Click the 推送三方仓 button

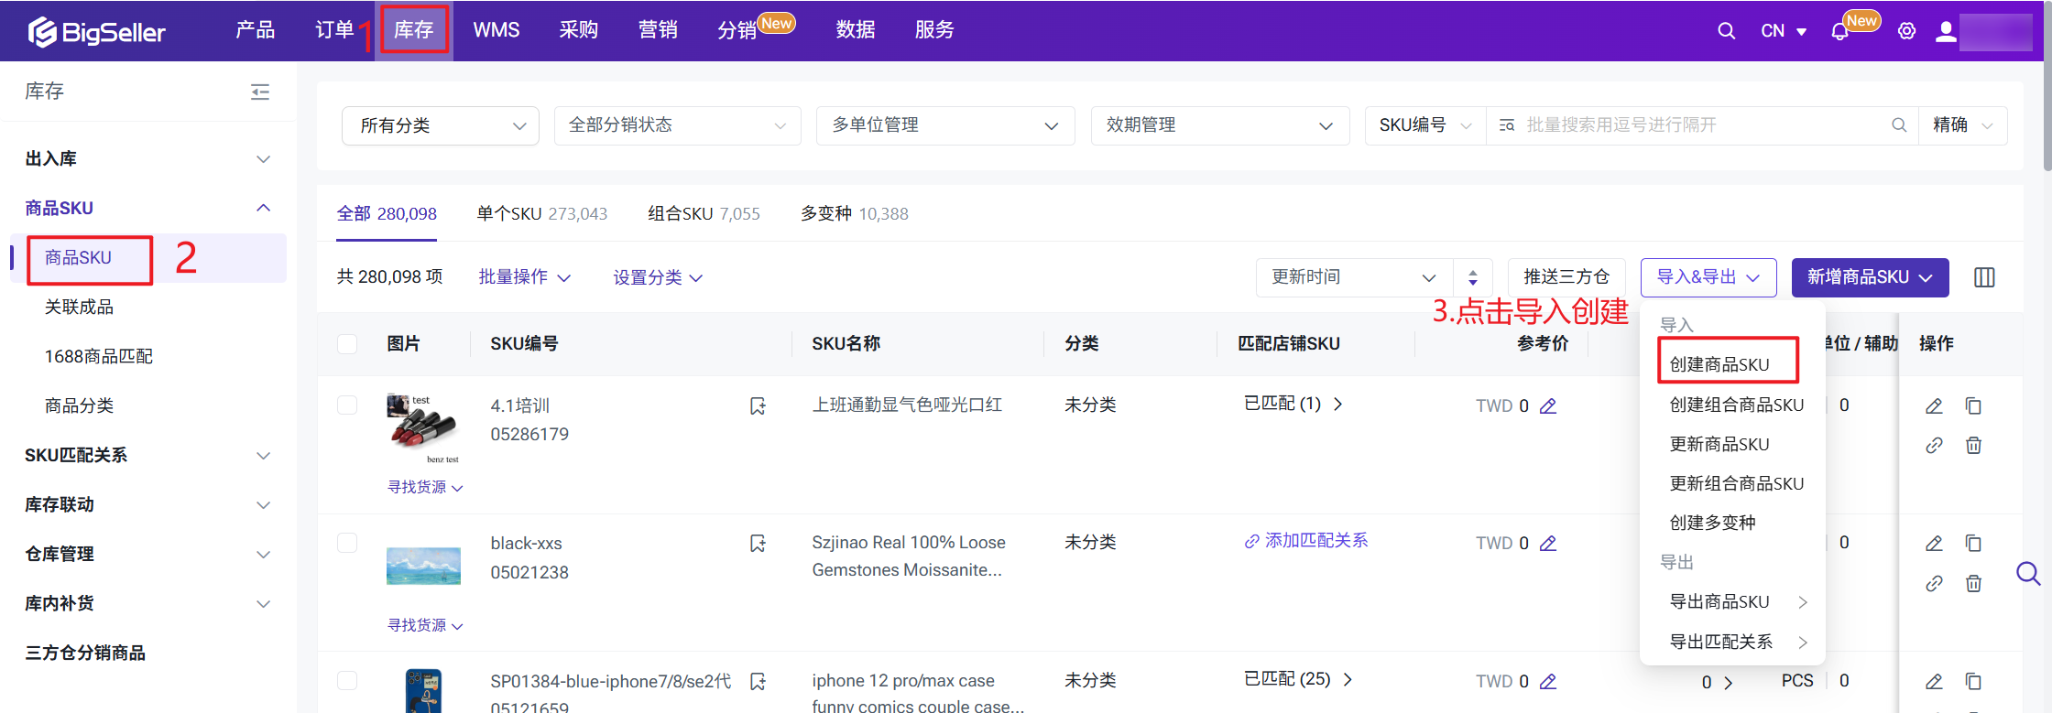pyautogui.click(x=1566, y=277)
